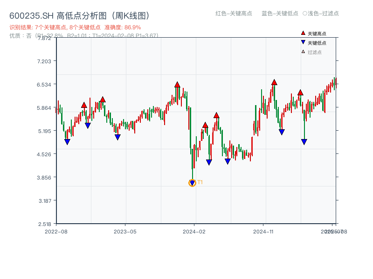Viewport: 373px width, 279px height.
Task: Click blue low marker between the two 2022-2023 red highs
Action: [x=88, y=126]
